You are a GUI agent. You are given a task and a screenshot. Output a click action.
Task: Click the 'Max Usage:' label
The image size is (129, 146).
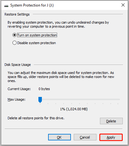coord(17,99)
